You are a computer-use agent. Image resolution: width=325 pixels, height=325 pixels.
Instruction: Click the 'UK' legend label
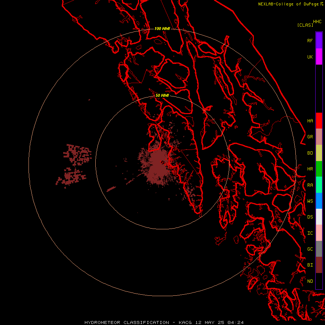coord(310,57)
